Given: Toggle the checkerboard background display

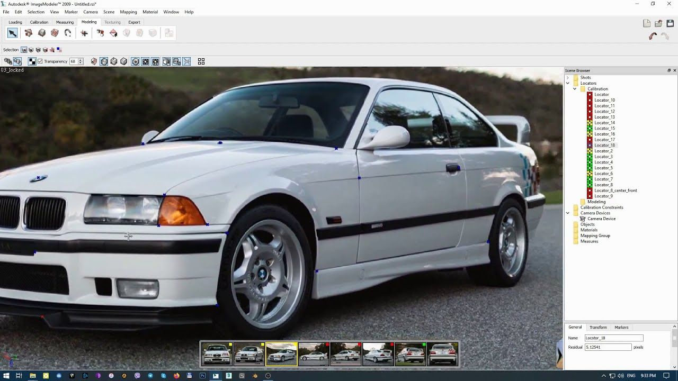Looking at the screenshot, I should point(31,61).
